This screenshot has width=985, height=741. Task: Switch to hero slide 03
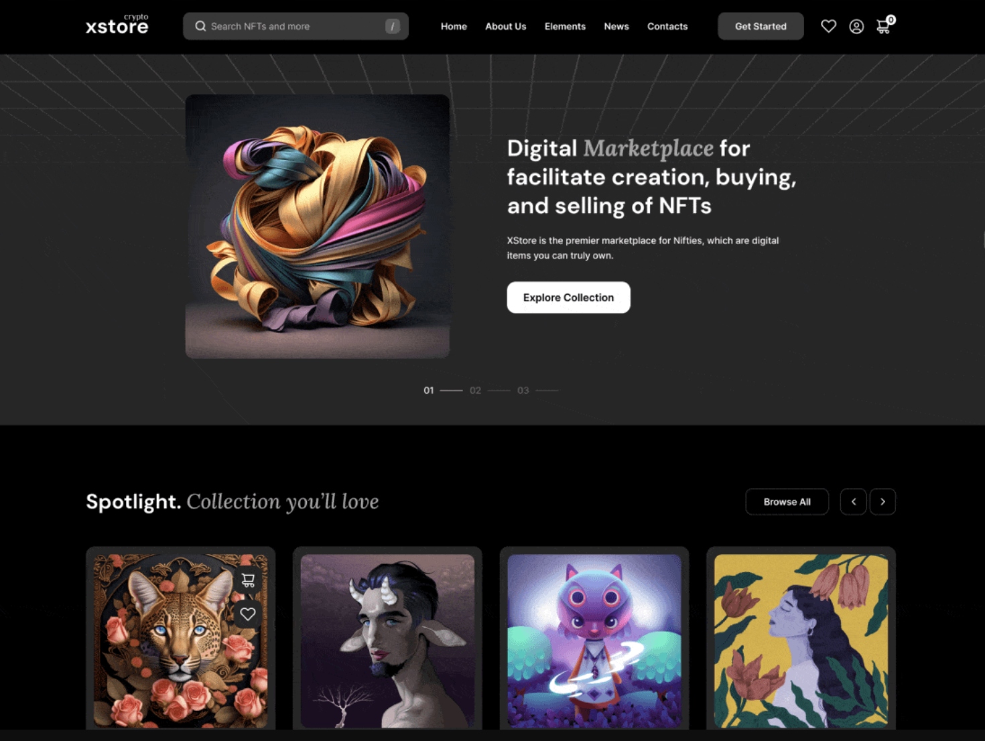tap(523, 391)
